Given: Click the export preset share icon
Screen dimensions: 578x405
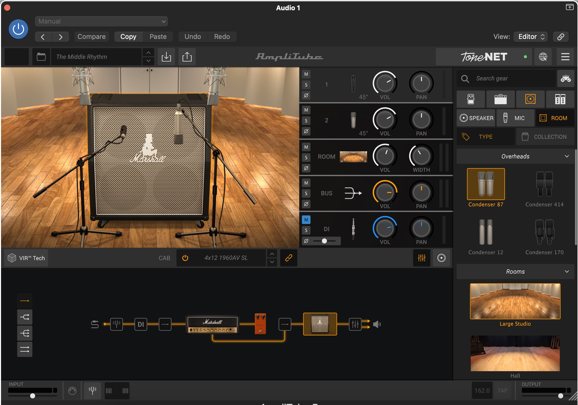Looking at the screenshot, I should (x=187, y=57).
